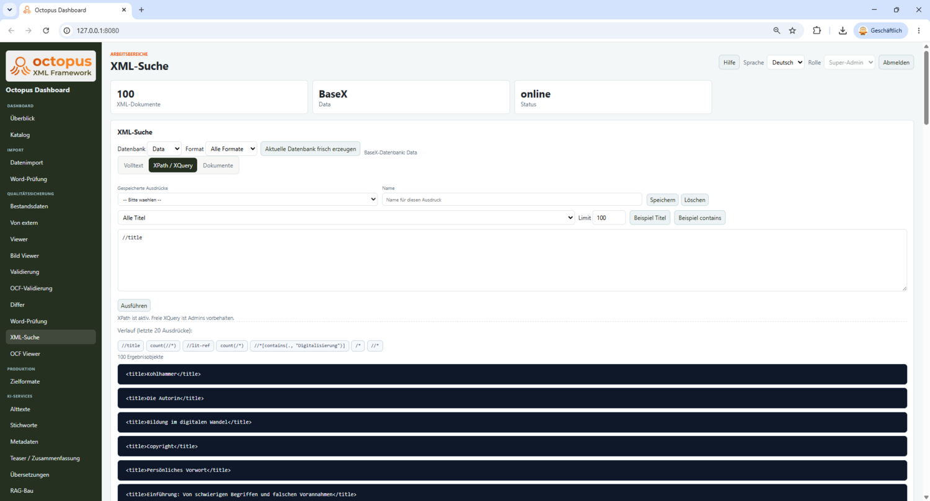Open the browser zoom magnifier icon
The image size is (930, 501).
point(777,30)
